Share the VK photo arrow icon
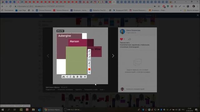Image resolution: width=200 pixels, height=112 pixels. pos(129,39)
